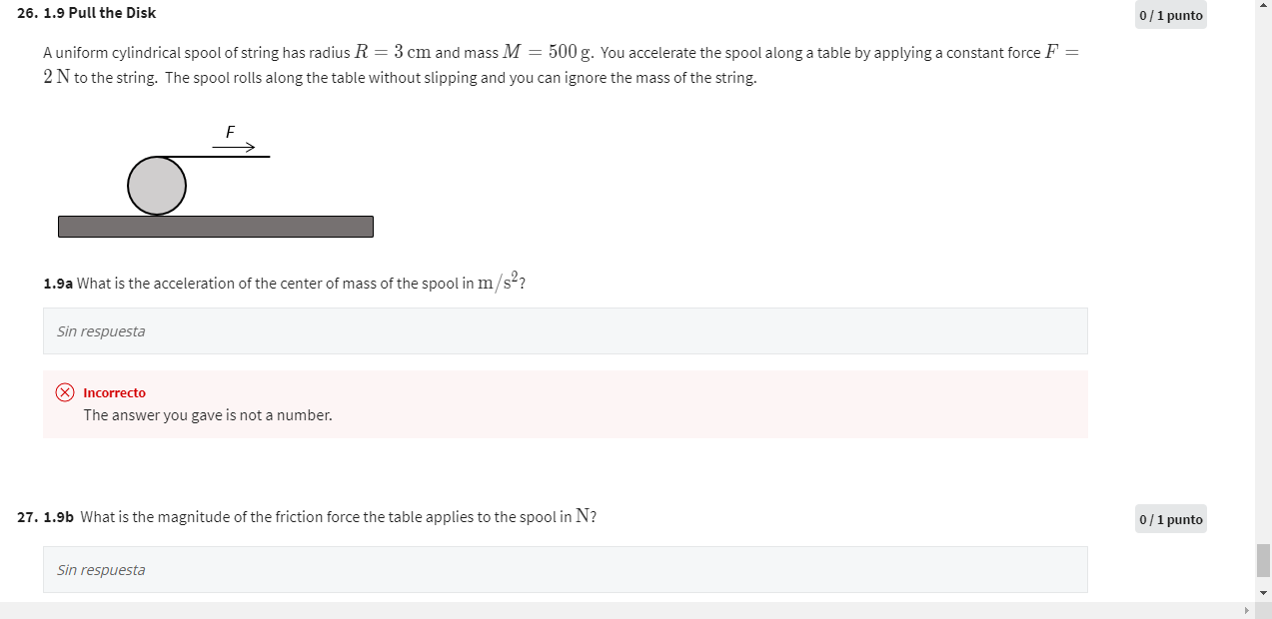Click the vertical scrollbar up arrow
1272x619 pixels.
pyautogui.click(x=1264, y=6)
